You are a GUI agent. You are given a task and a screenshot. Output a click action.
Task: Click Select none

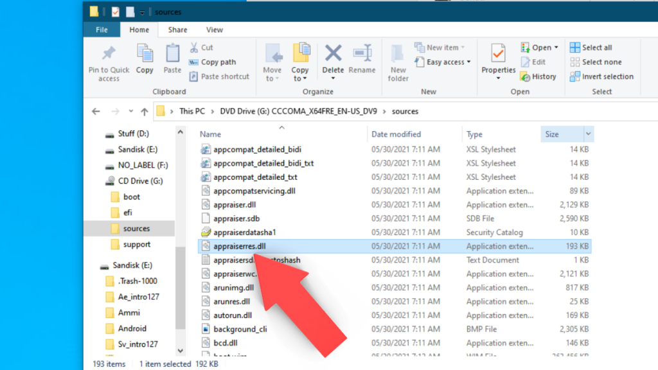click(595, 62)
